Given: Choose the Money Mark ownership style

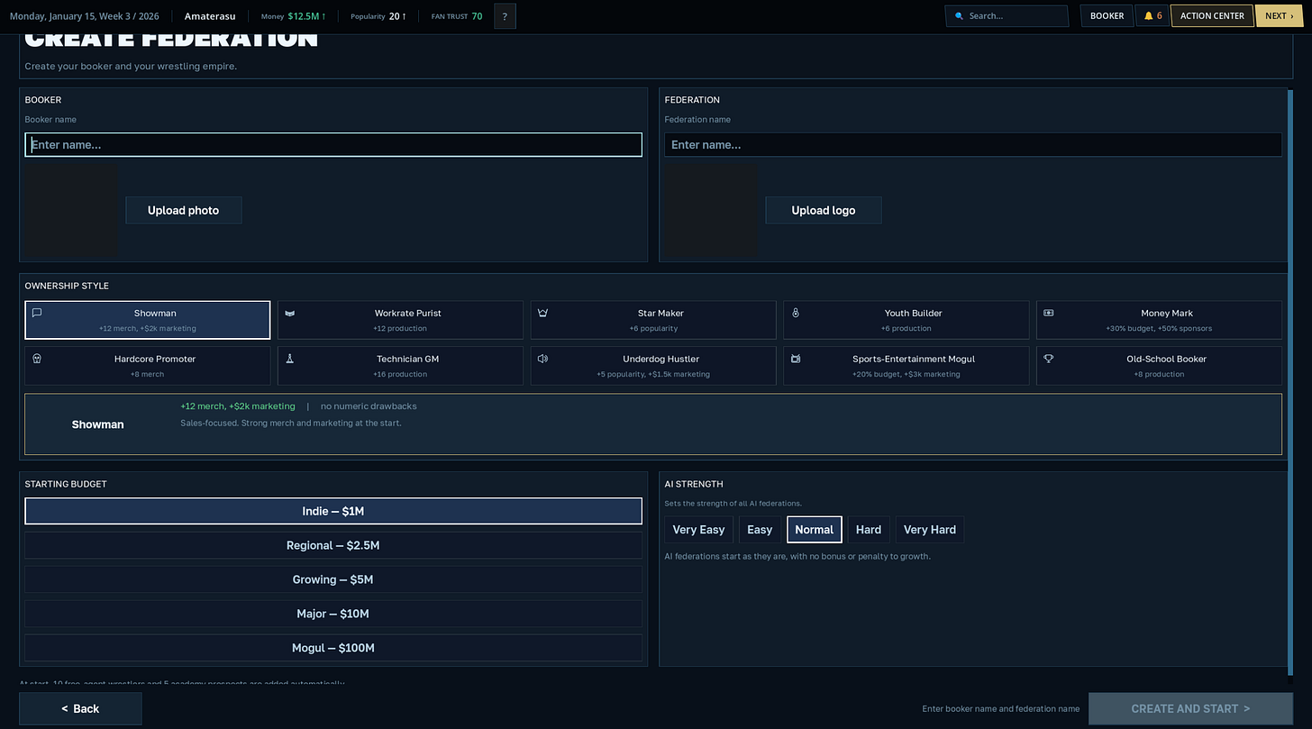Looking at the screenshot, I should coord(1159,320).
